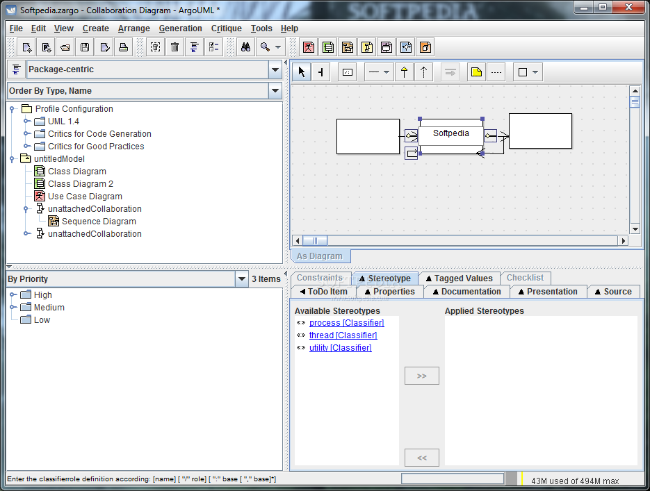Create a new Activity diagram icon
The height and width of the screenshot is (491, 650).
coord(406,47)
